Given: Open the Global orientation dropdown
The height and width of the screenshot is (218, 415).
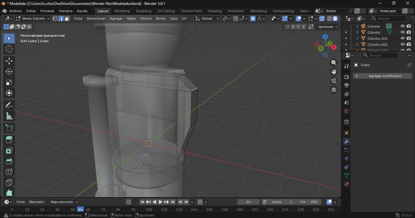Looking at the screenshot, I should [x=207, y=19].
